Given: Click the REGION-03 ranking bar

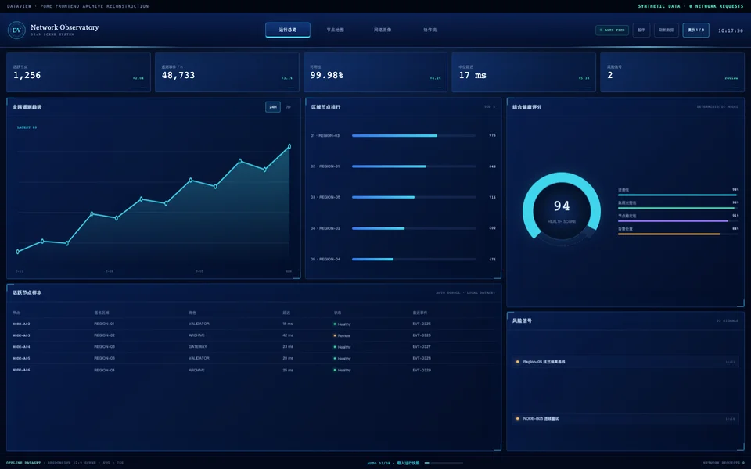Looking at the screenshot, I should (414, 136).
